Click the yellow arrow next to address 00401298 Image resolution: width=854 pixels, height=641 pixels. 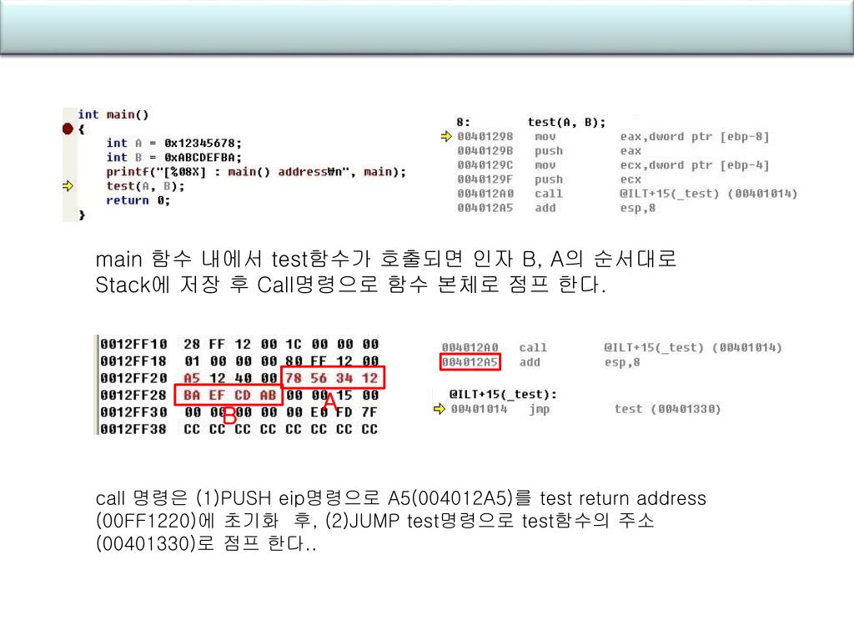[446, 136]
